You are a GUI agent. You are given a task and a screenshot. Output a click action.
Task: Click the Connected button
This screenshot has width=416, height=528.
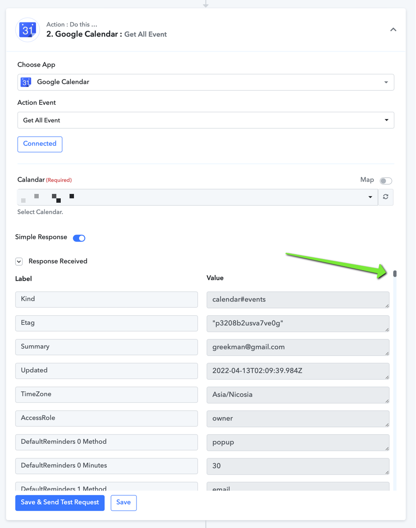pyautogui.click(x=40, y=144)
